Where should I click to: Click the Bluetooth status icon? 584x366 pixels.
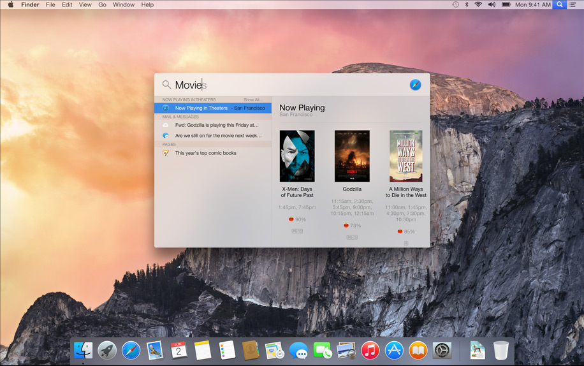coord(466,4)
